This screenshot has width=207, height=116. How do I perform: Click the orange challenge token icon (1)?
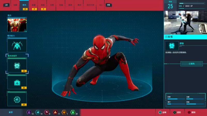point(64,112)
